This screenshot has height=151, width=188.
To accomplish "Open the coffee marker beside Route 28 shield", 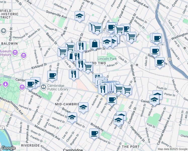I will pos(160,62).
